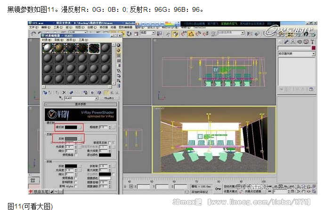Open the named selection sets dropdown in toolbar

tap(243, 33)
